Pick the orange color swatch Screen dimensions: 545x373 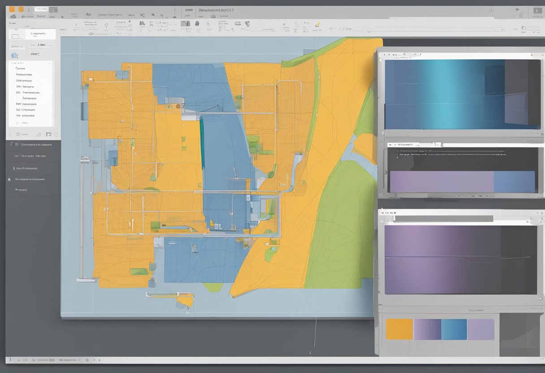[399, 329]
